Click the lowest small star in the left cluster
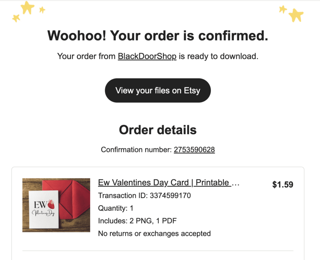 pos(16,18)
